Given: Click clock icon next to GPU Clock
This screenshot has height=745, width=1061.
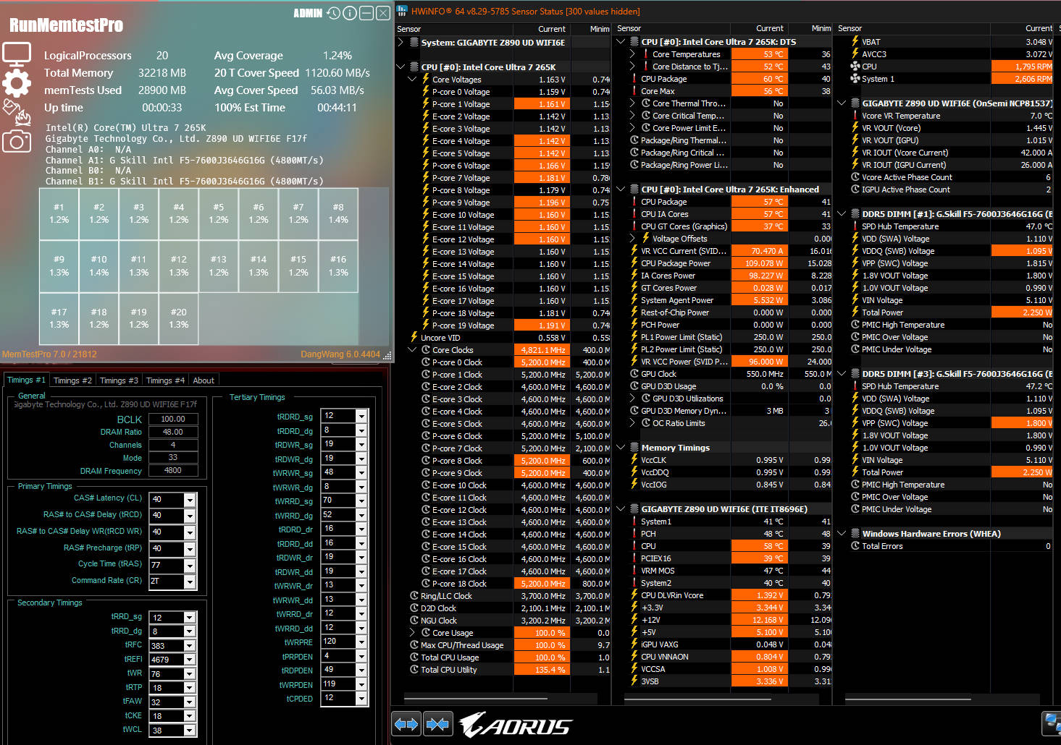Looking at the screenshot, I should point(634,374).
